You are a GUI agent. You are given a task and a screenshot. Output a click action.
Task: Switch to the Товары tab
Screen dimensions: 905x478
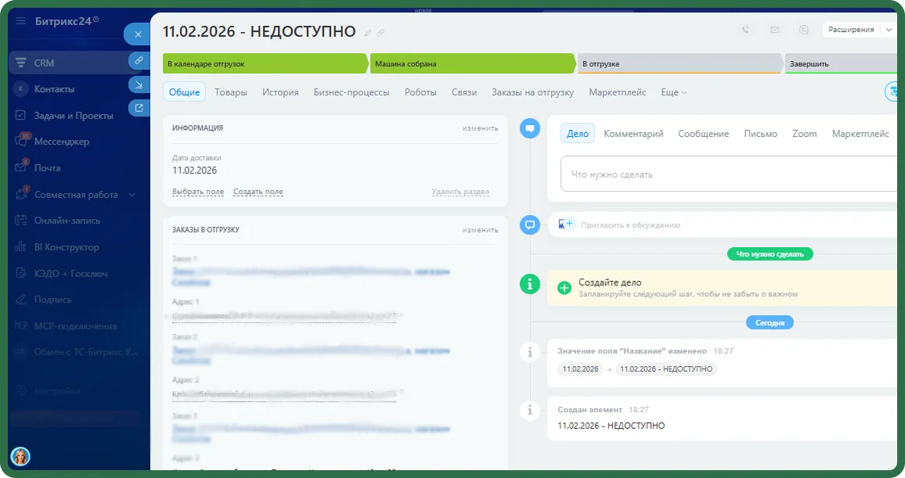pyautogui.click(x=231, y=92)
